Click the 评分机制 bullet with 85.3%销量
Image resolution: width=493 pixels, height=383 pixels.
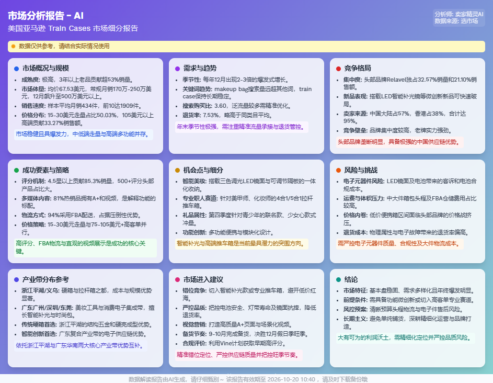coord(88,185)
